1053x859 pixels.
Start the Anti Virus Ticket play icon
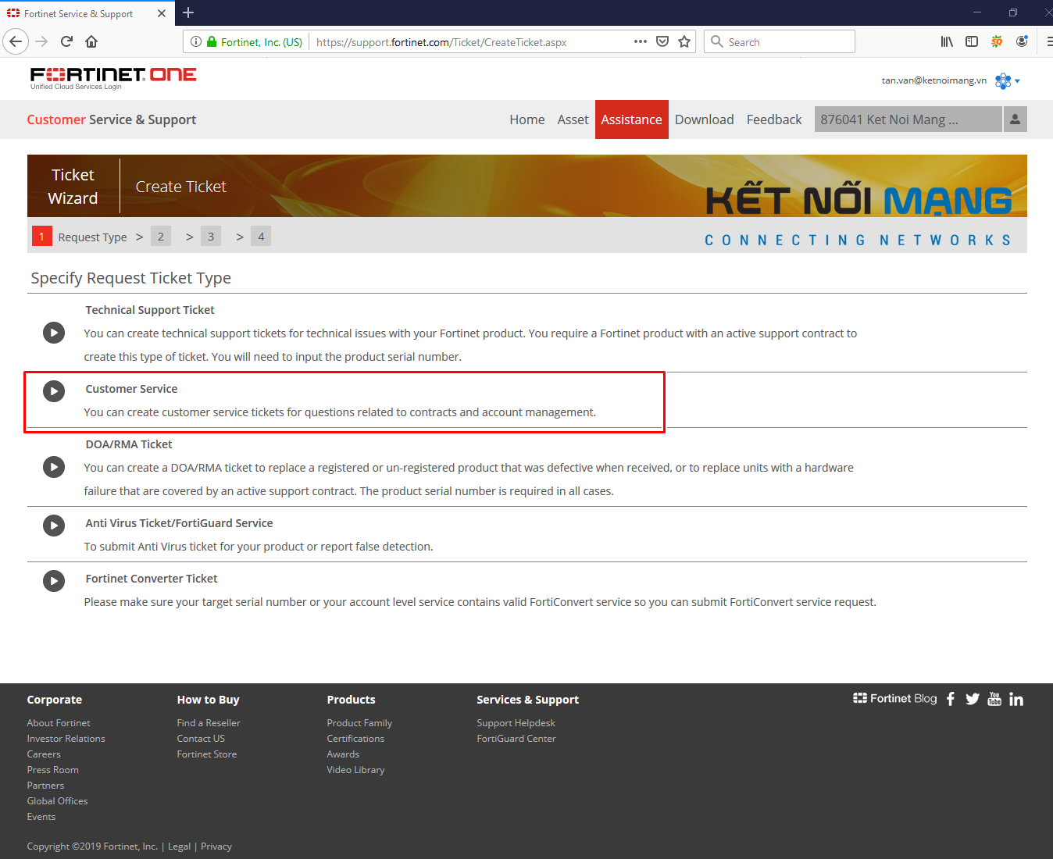pyautogui.click(x=54, y=525)
